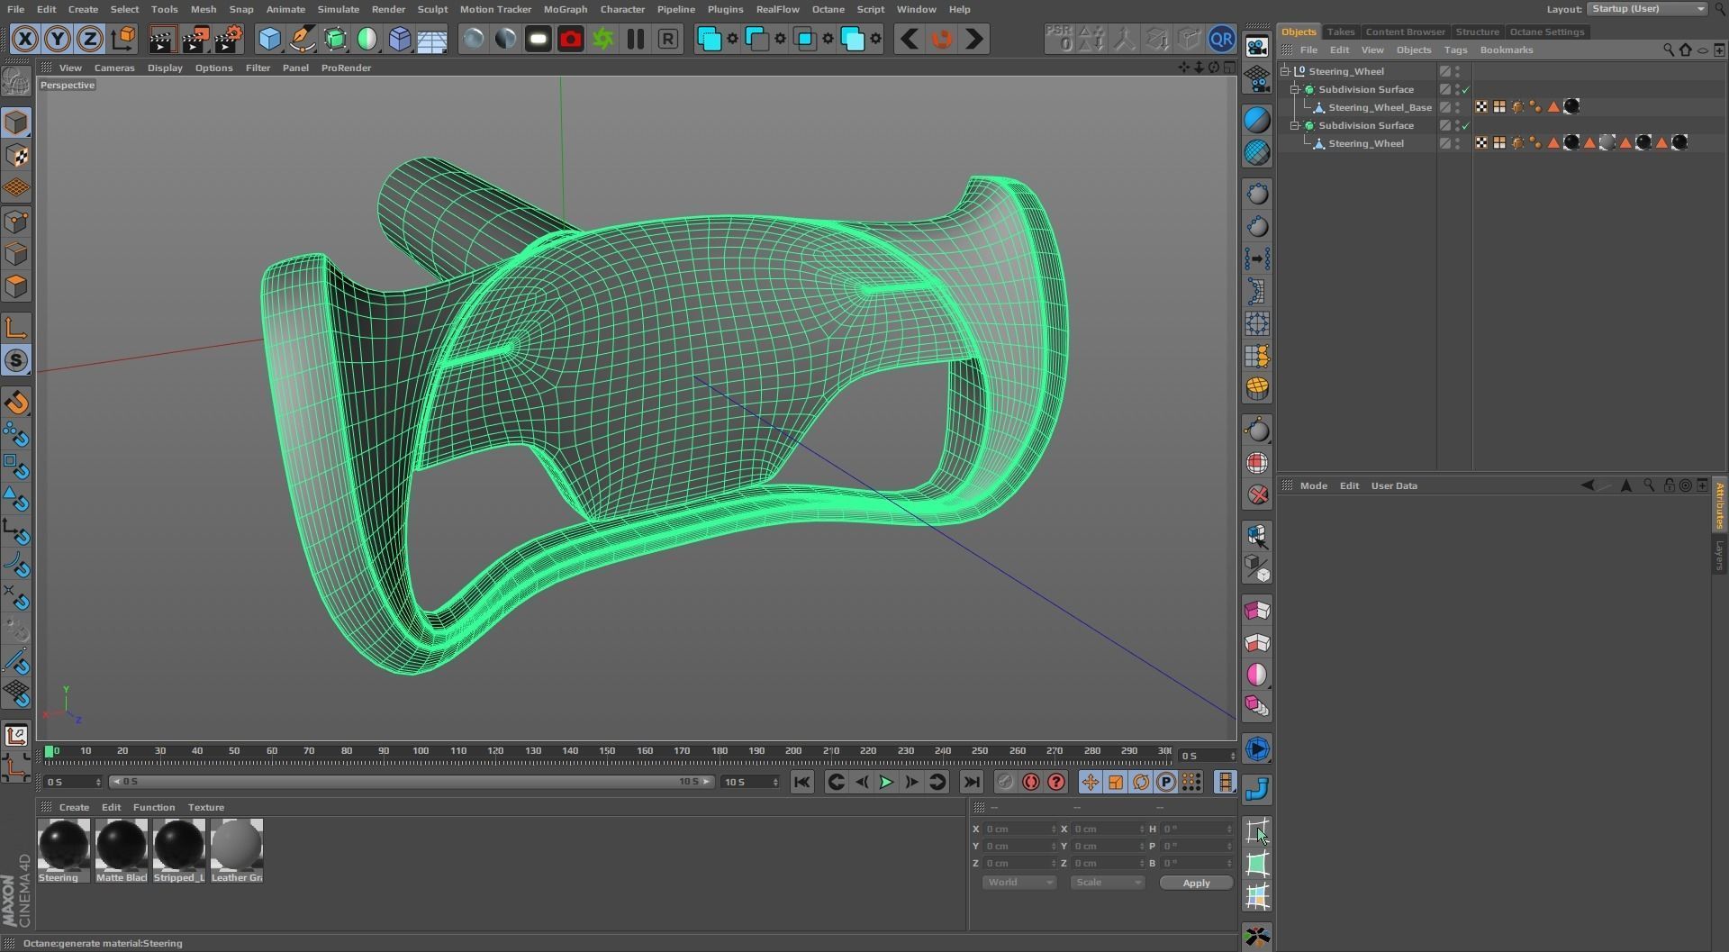Screen dimensions: 1729x952
Task: Open the MoGraph menu
Action: [566, 9]
